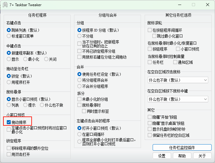
Task: Open 在空白区域双击鼠标 dropdown
Action: tap(178, 80)
